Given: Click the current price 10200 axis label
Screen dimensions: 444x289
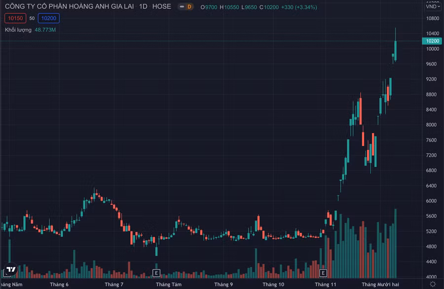Looking at the screenshot, I should [x=433, y=41].
